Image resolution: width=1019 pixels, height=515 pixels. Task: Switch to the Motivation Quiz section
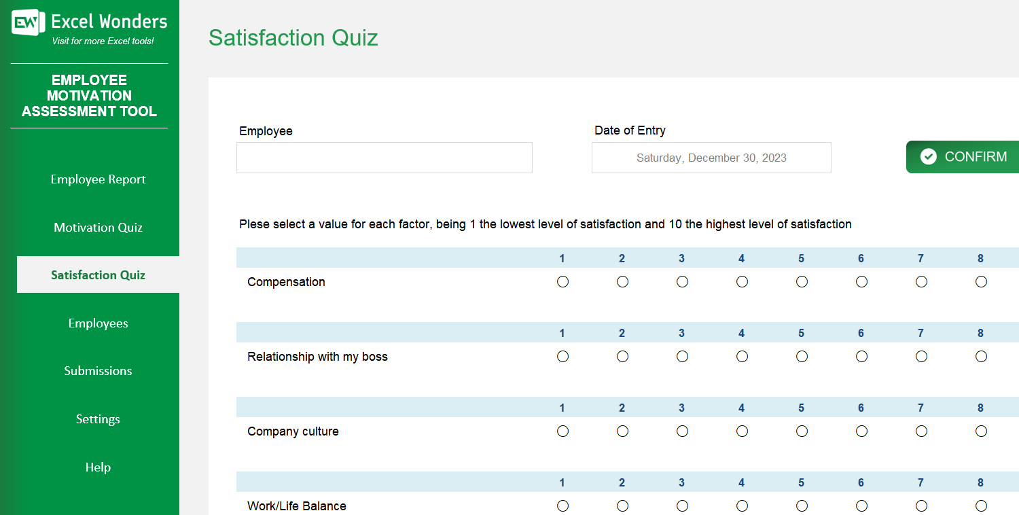(x=98, y=227)
